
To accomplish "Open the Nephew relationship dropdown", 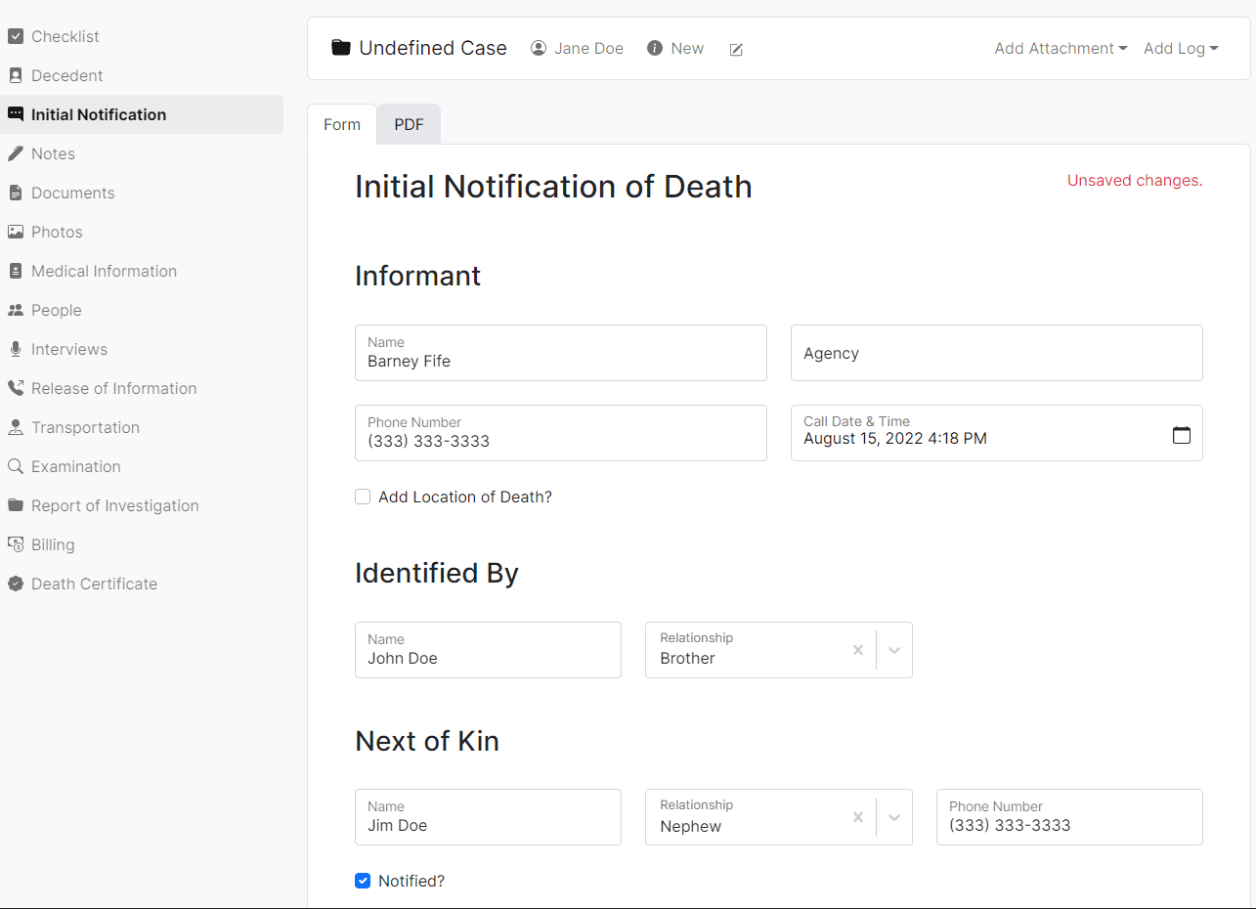I will pyautogui.click(x=892, y=817).
